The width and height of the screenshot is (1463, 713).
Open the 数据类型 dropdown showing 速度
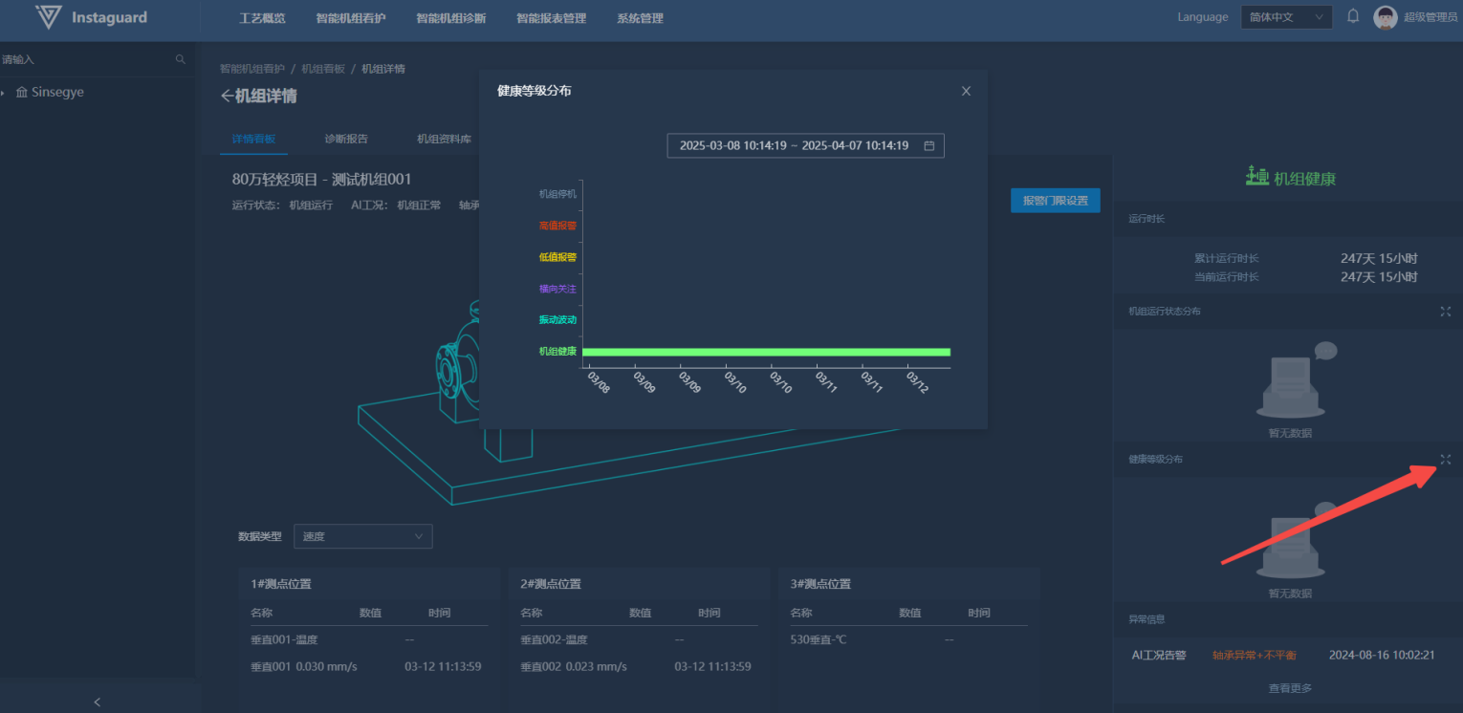click(362, 536)
